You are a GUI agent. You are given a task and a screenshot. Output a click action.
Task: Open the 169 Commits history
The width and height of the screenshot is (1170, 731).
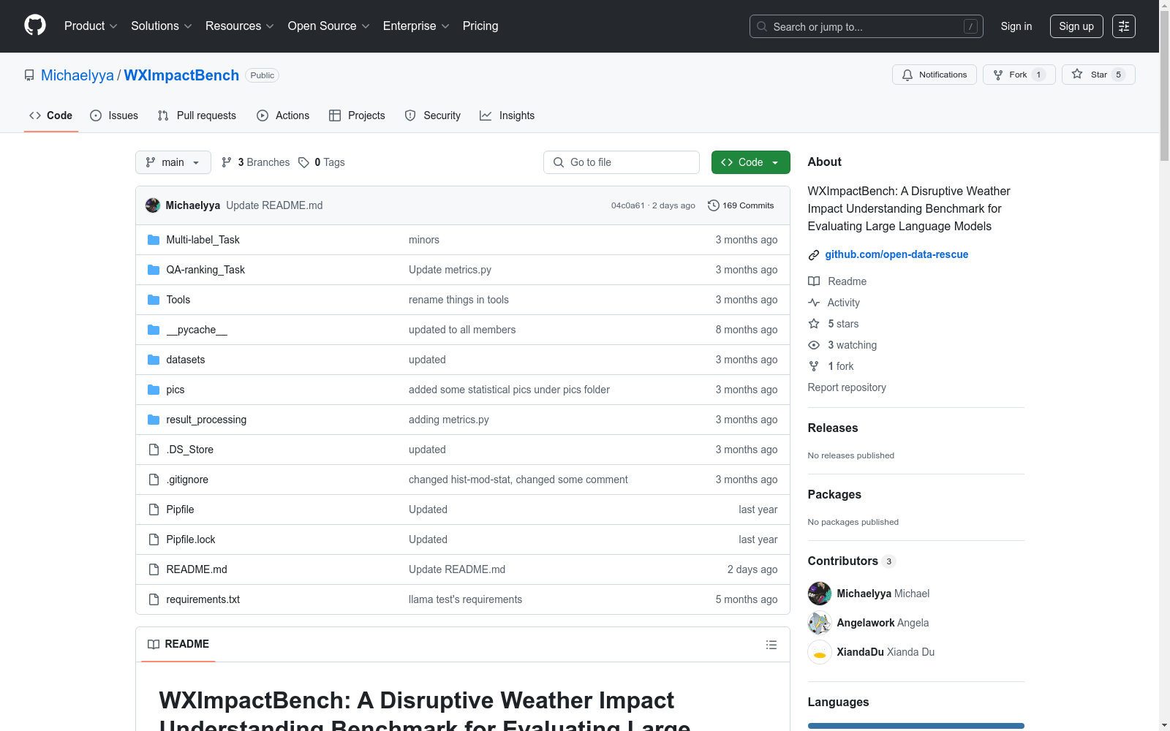[741, 205]
